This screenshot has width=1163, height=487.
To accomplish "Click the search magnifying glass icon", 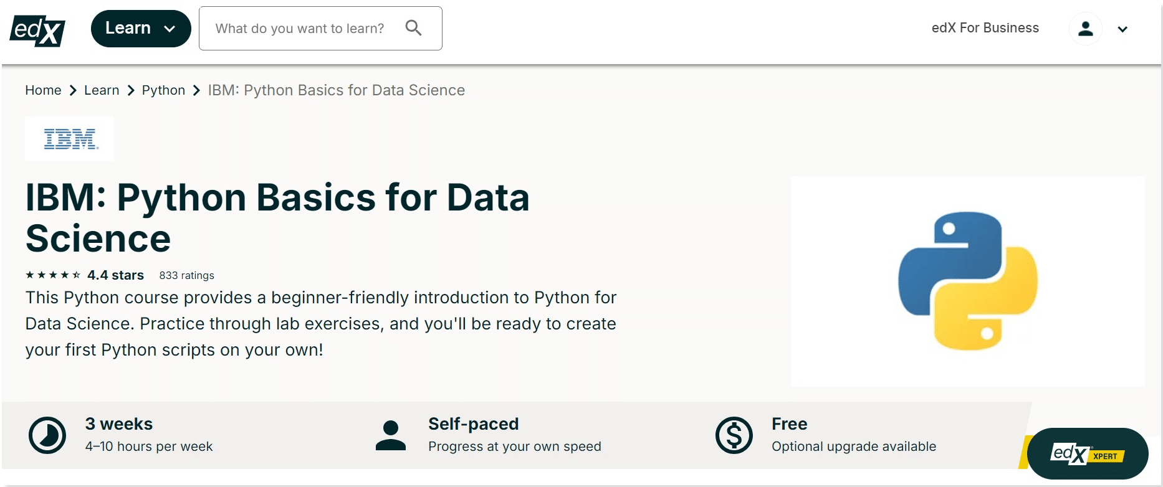I will coord(413,28).
